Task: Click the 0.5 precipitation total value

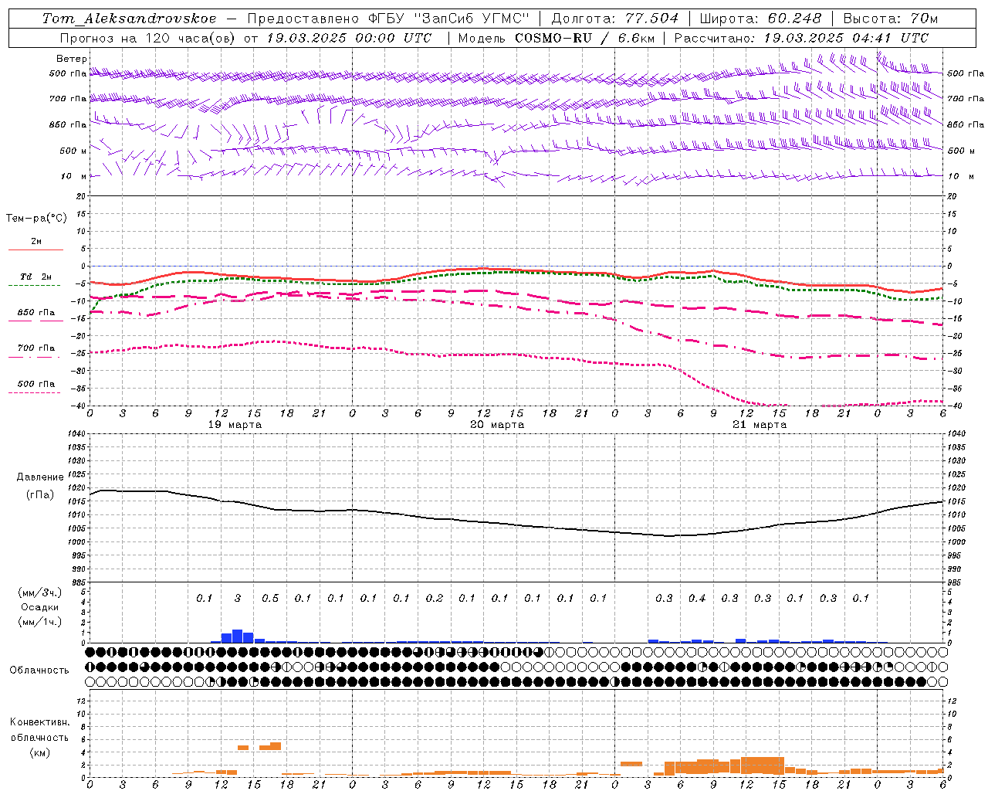Action: pyautogui.click(x=270, y=599)
